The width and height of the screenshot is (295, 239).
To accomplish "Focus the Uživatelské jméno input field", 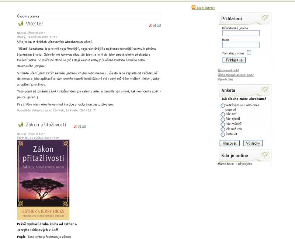I will [x=241, y=33].
